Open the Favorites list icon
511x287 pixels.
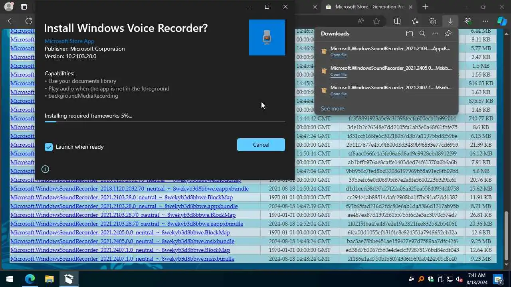click(415, 21)
